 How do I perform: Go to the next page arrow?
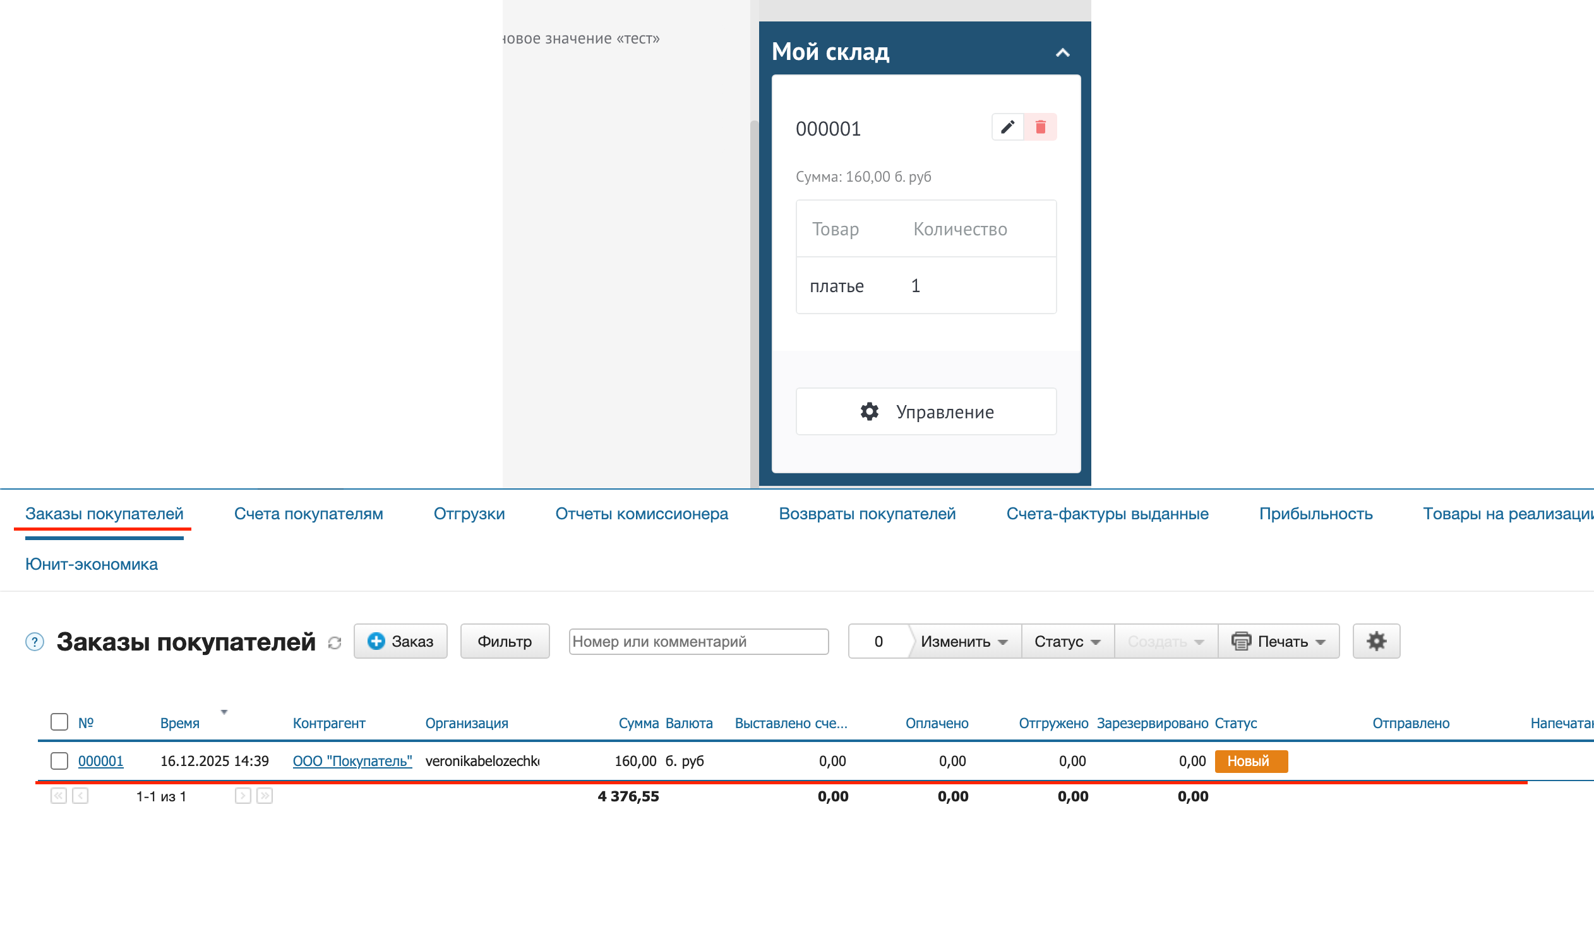243,796
